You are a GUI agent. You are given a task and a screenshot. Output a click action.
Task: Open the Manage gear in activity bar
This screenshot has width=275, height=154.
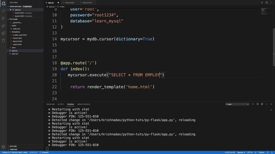click(3, 147)
